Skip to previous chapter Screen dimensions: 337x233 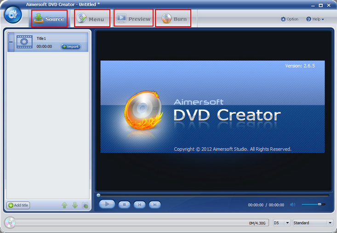pos(139,205)
